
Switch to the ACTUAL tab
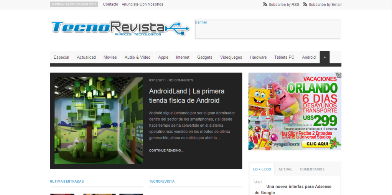coord(285,169)
